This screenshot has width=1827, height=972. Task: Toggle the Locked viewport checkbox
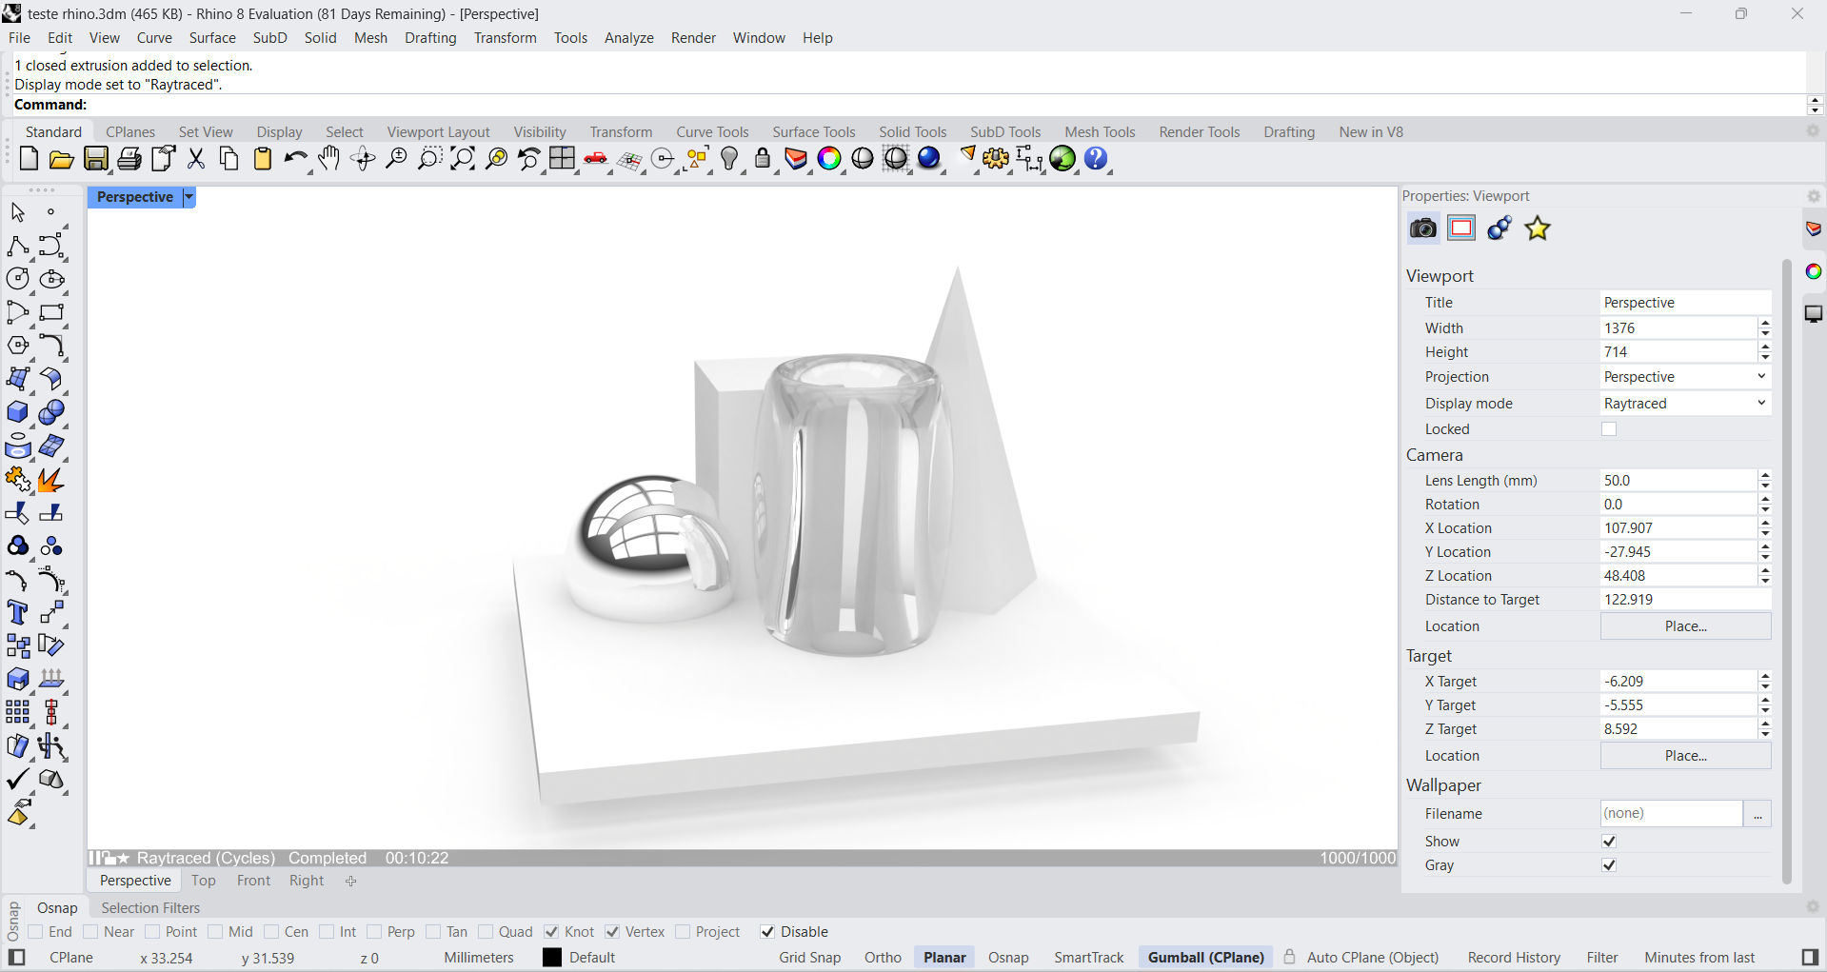(x=1609, y=429)
